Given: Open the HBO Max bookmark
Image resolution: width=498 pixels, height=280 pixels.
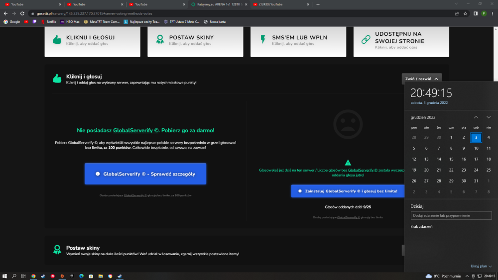Looking at the screenshot, I should (70, 22).
